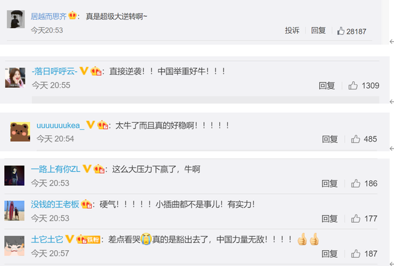Screen dimensions: 394x266
Task: Click 投诉 on the first comment
Action: click(292, 31)
